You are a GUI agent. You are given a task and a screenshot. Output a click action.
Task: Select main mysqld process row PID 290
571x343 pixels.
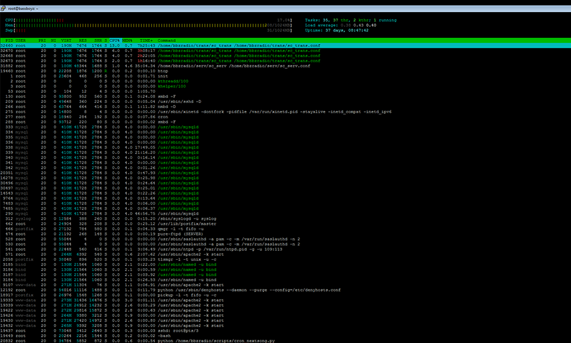point(285,213)
